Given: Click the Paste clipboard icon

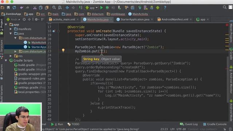Looking at the screenshot, I should [47, 8].
